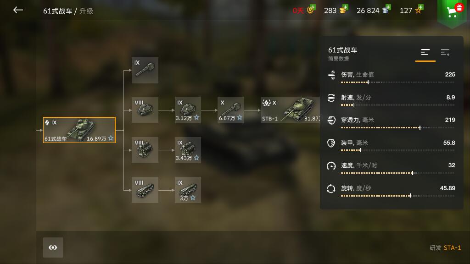
Task: Select the tier IX tracks costing 3万
Action: click(x=188, y=190)
